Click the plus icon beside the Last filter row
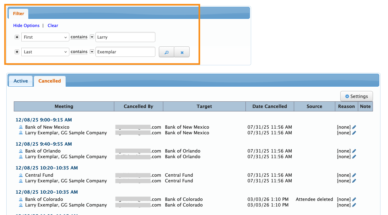 coord(17,52)
